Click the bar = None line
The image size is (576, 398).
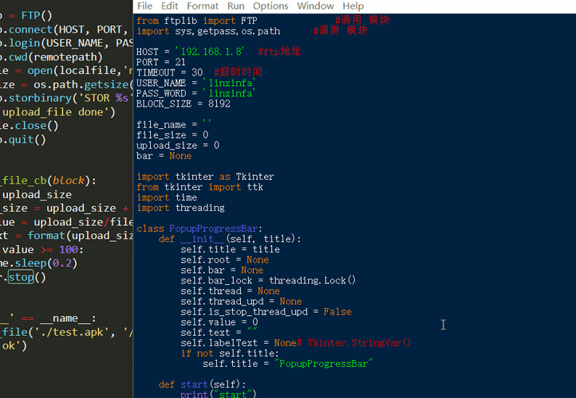(164, 156)
